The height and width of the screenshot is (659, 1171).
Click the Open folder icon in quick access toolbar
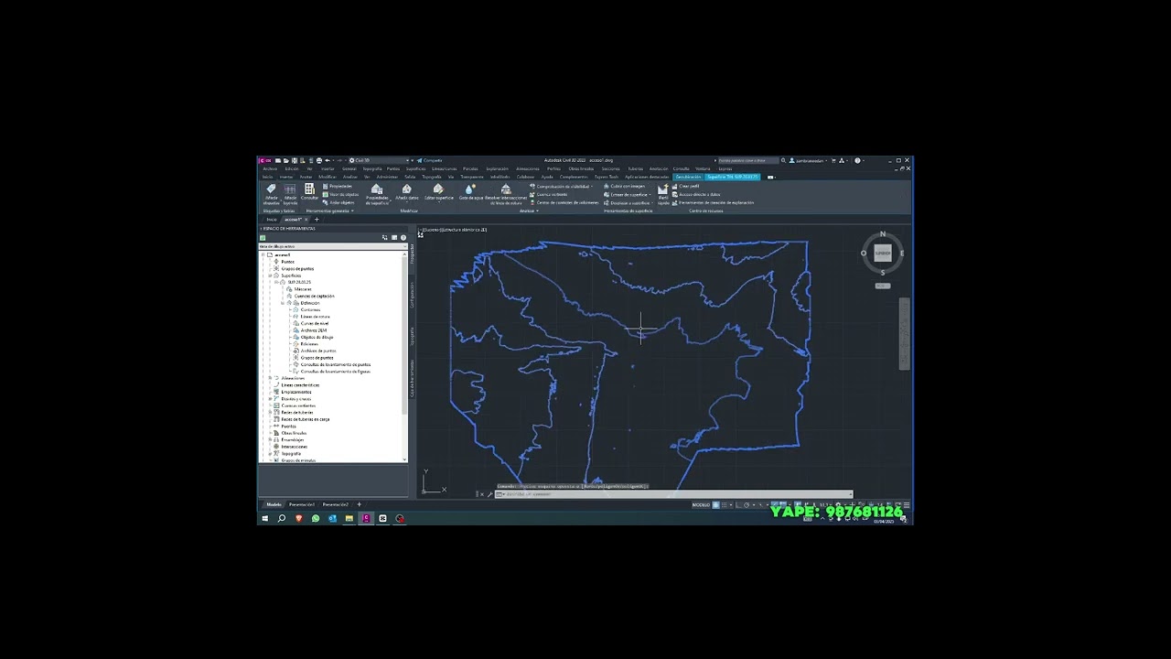286,160
